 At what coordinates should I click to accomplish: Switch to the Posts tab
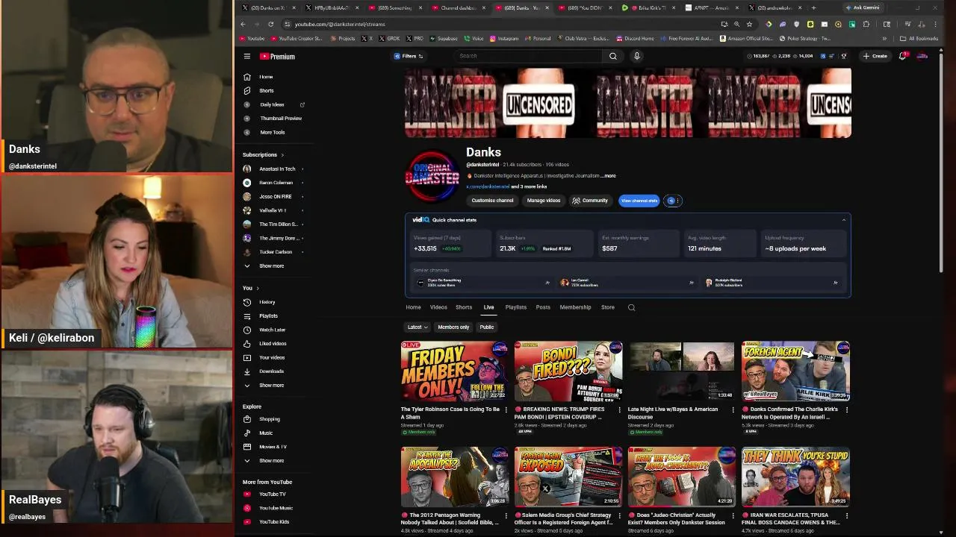543,307
